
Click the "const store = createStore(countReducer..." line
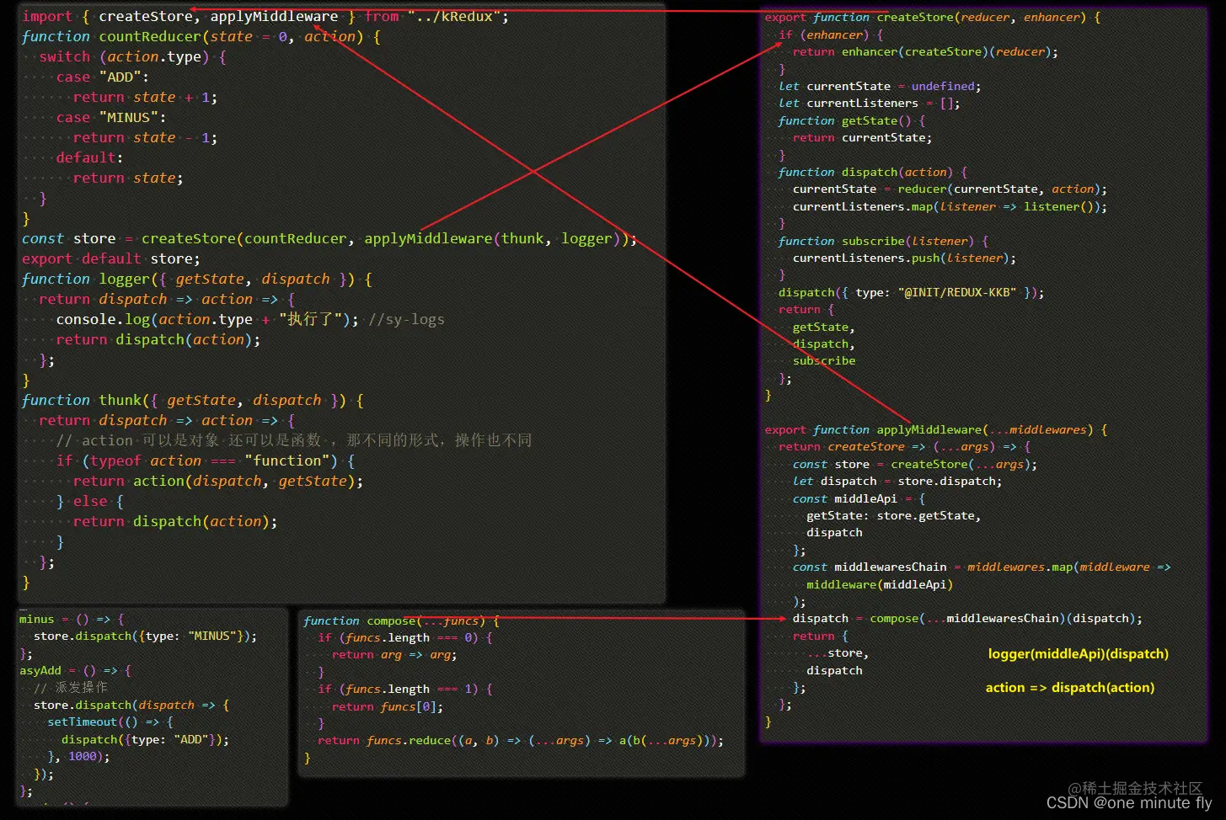[329, 238]
